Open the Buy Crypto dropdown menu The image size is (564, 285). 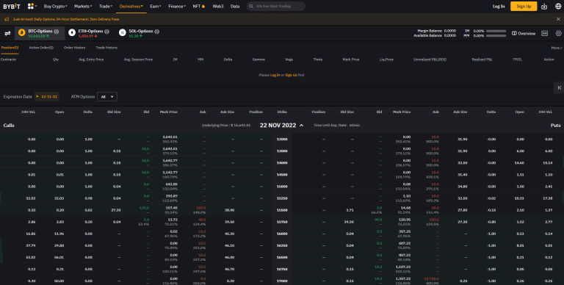pos(55,6)
